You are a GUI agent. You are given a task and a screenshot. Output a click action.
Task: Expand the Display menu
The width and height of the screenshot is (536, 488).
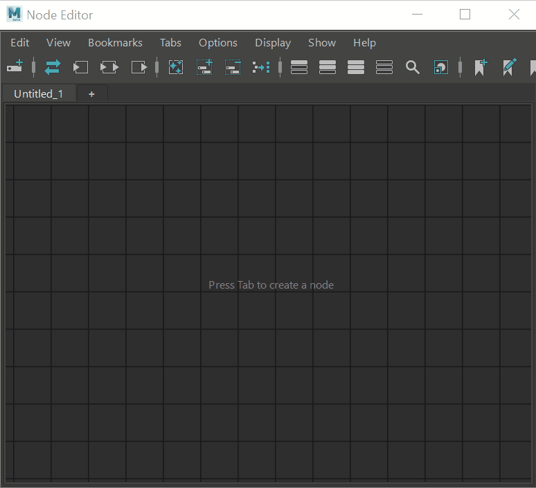point(273,43)
